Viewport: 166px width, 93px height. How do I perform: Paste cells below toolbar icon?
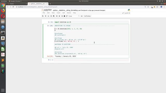54,16
